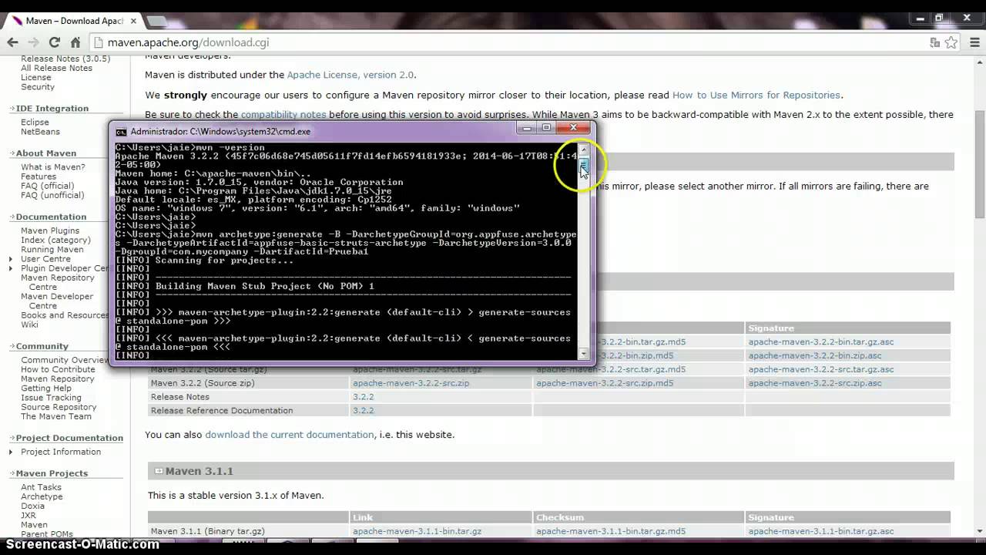
Task: Open the Apache License, version 2.0 link
Action: coord(350,75)
